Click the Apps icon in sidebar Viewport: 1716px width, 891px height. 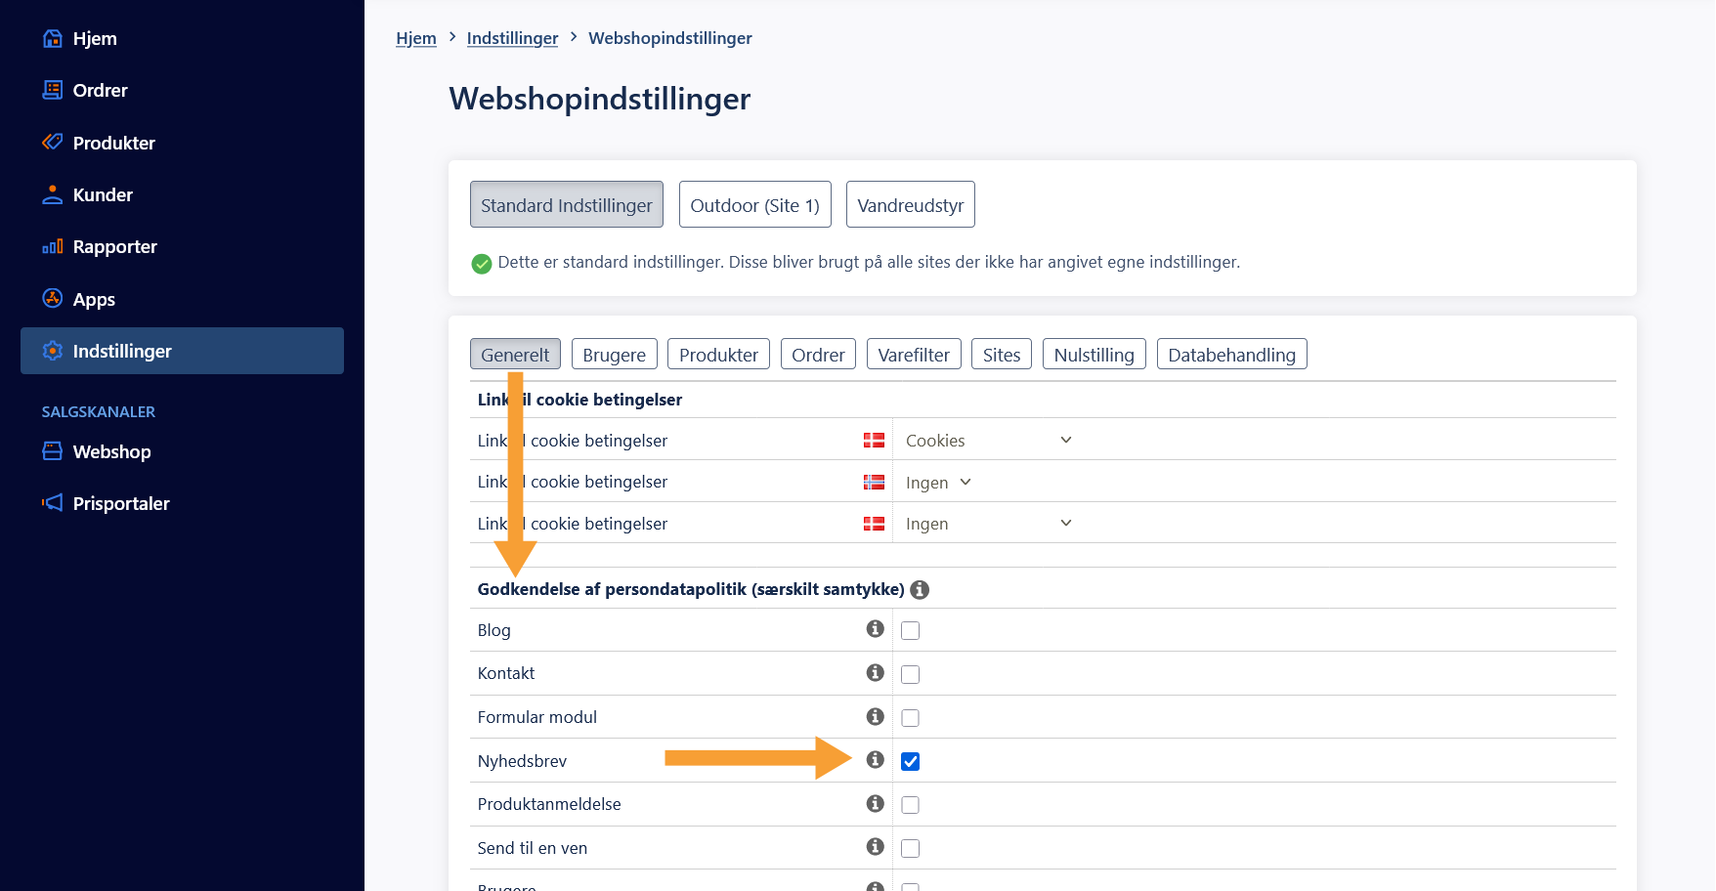(x=53, y=299)
